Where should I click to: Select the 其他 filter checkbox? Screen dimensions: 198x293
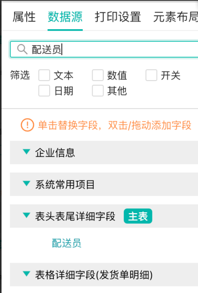(x=98, y=90)
